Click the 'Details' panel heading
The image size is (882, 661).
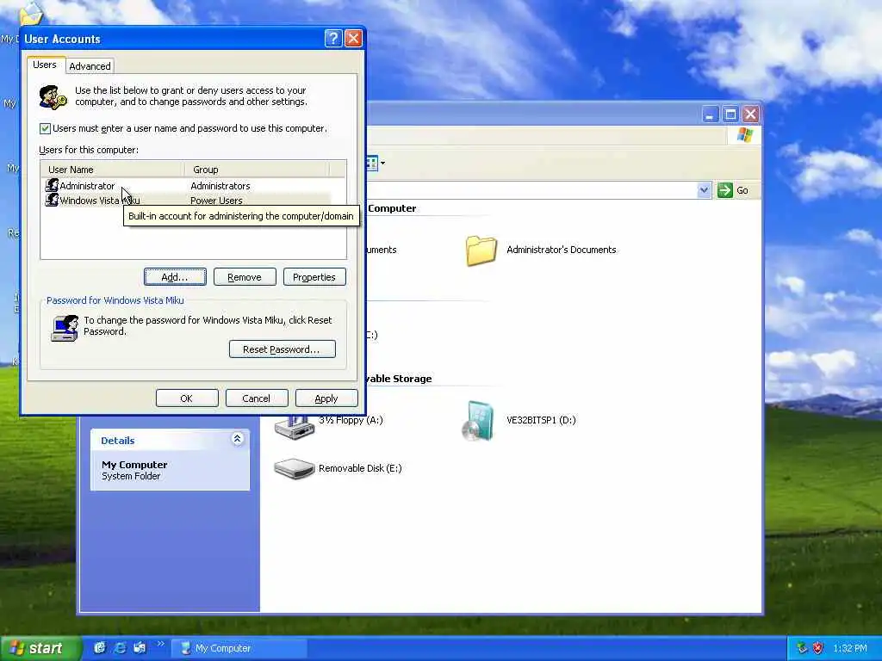pyautogui.click(x=117, y=440)
